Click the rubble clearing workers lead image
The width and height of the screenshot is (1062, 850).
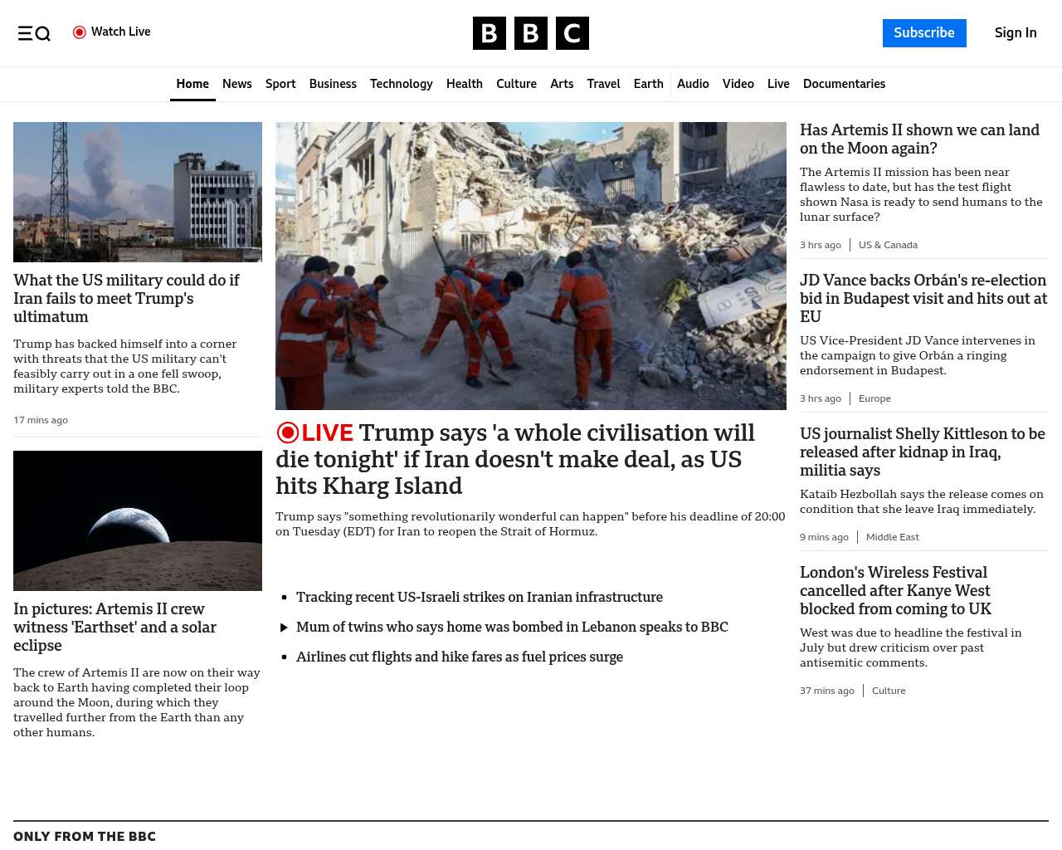click(x=531, y=266)
